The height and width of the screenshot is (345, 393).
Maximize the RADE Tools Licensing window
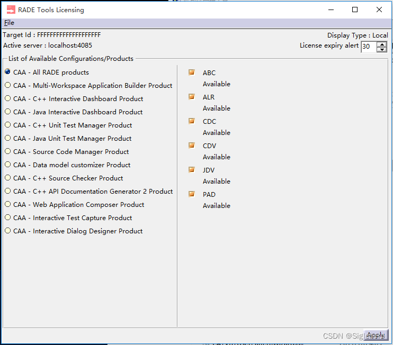click(355, 10)
